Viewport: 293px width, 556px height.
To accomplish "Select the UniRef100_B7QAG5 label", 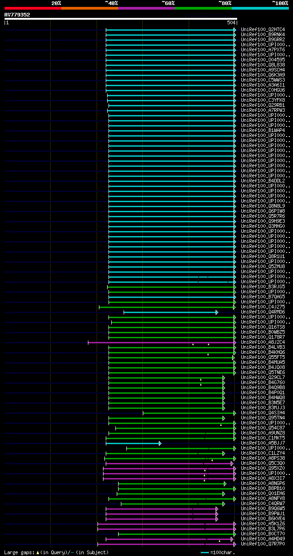I will point(263,297).
